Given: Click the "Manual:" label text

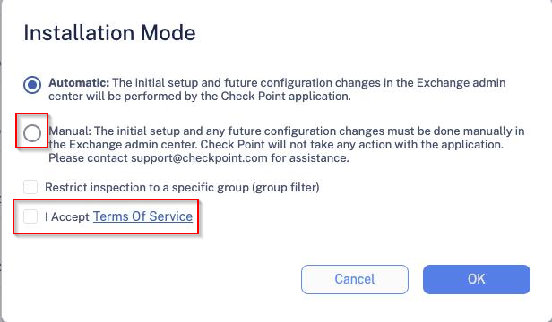Looking at the screenshot, I should (x=70, y=131).
